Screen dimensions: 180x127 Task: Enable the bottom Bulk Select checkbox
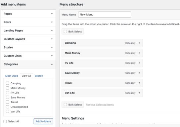click(x=66, y=105)
